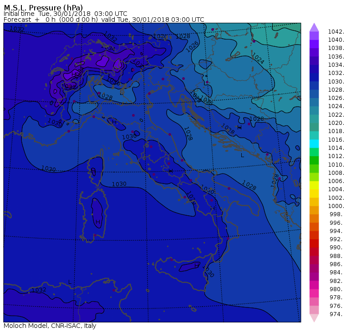Click the Moloch Model, CNR-ISAC, Italy credit
Viewport: 346px width, 332px height.
[50, 326]
